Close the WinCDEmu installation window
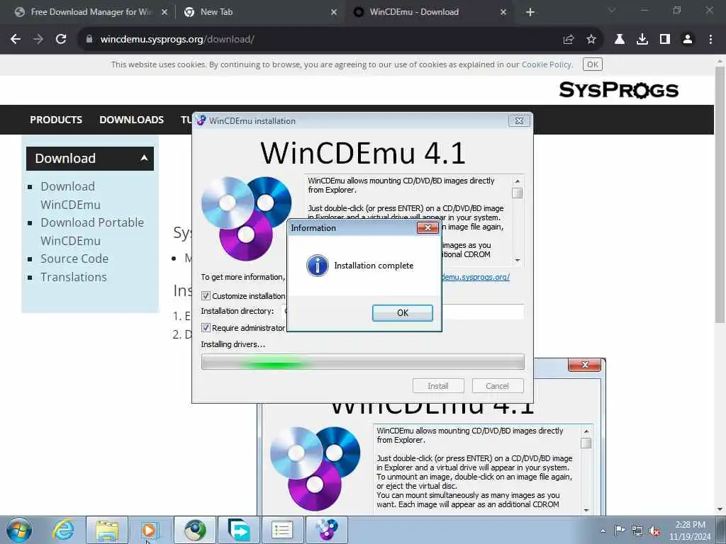The height and width of the screenshot is (544, 726). point(519,120)
